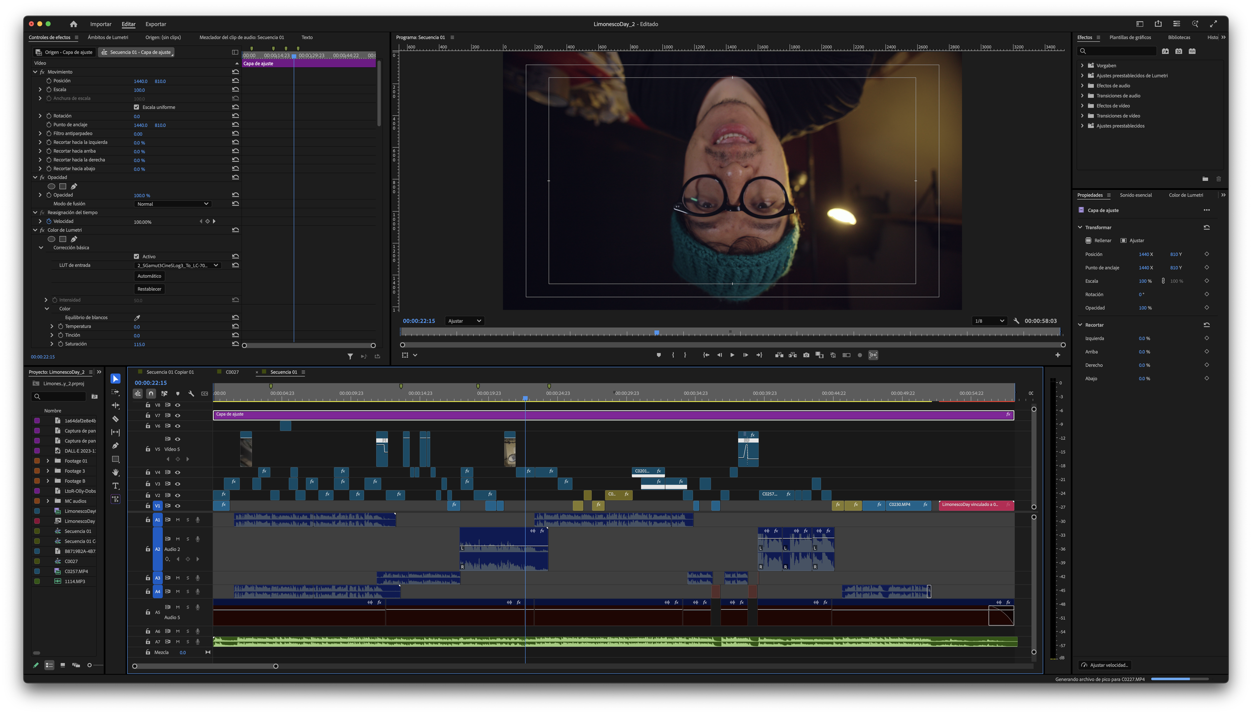Click the Lumetri white balance eyedropper

(x=137, y=317)
